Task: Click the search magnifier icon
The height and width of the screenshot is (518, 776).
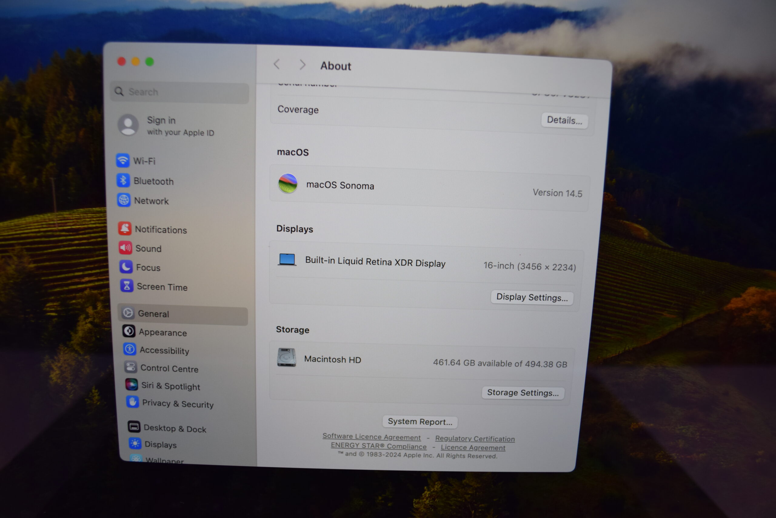Action: pos(119,91)
